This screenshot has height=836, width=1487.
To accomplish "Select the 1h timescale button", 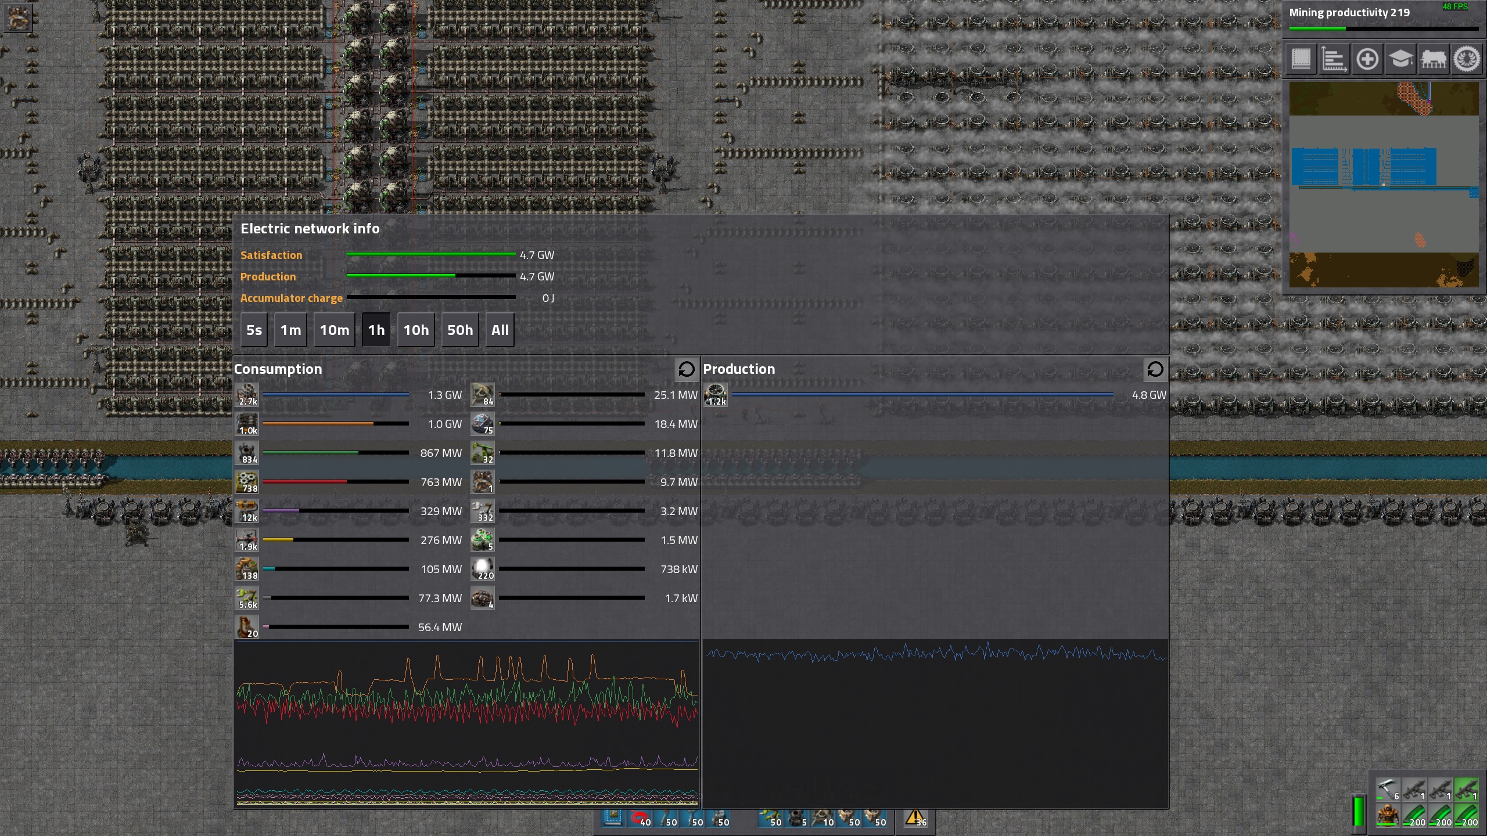I will [x=376, y=330].
